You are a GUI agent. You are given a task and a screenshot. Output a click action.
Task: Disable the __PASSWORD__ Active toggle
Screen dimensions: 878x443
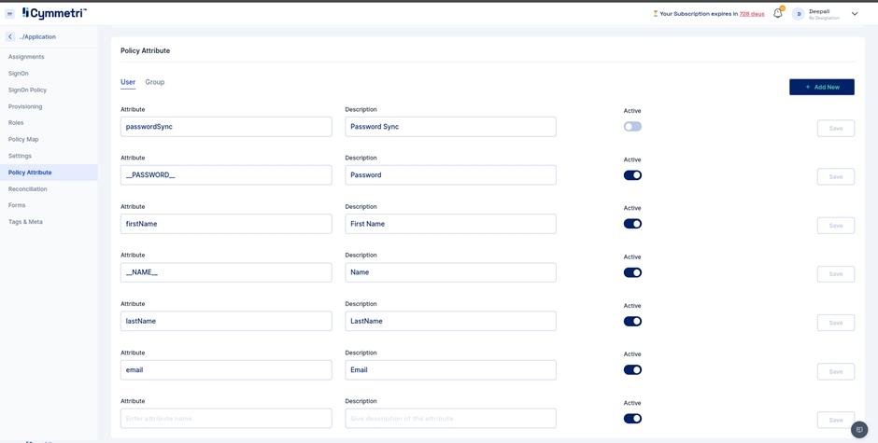632,175
